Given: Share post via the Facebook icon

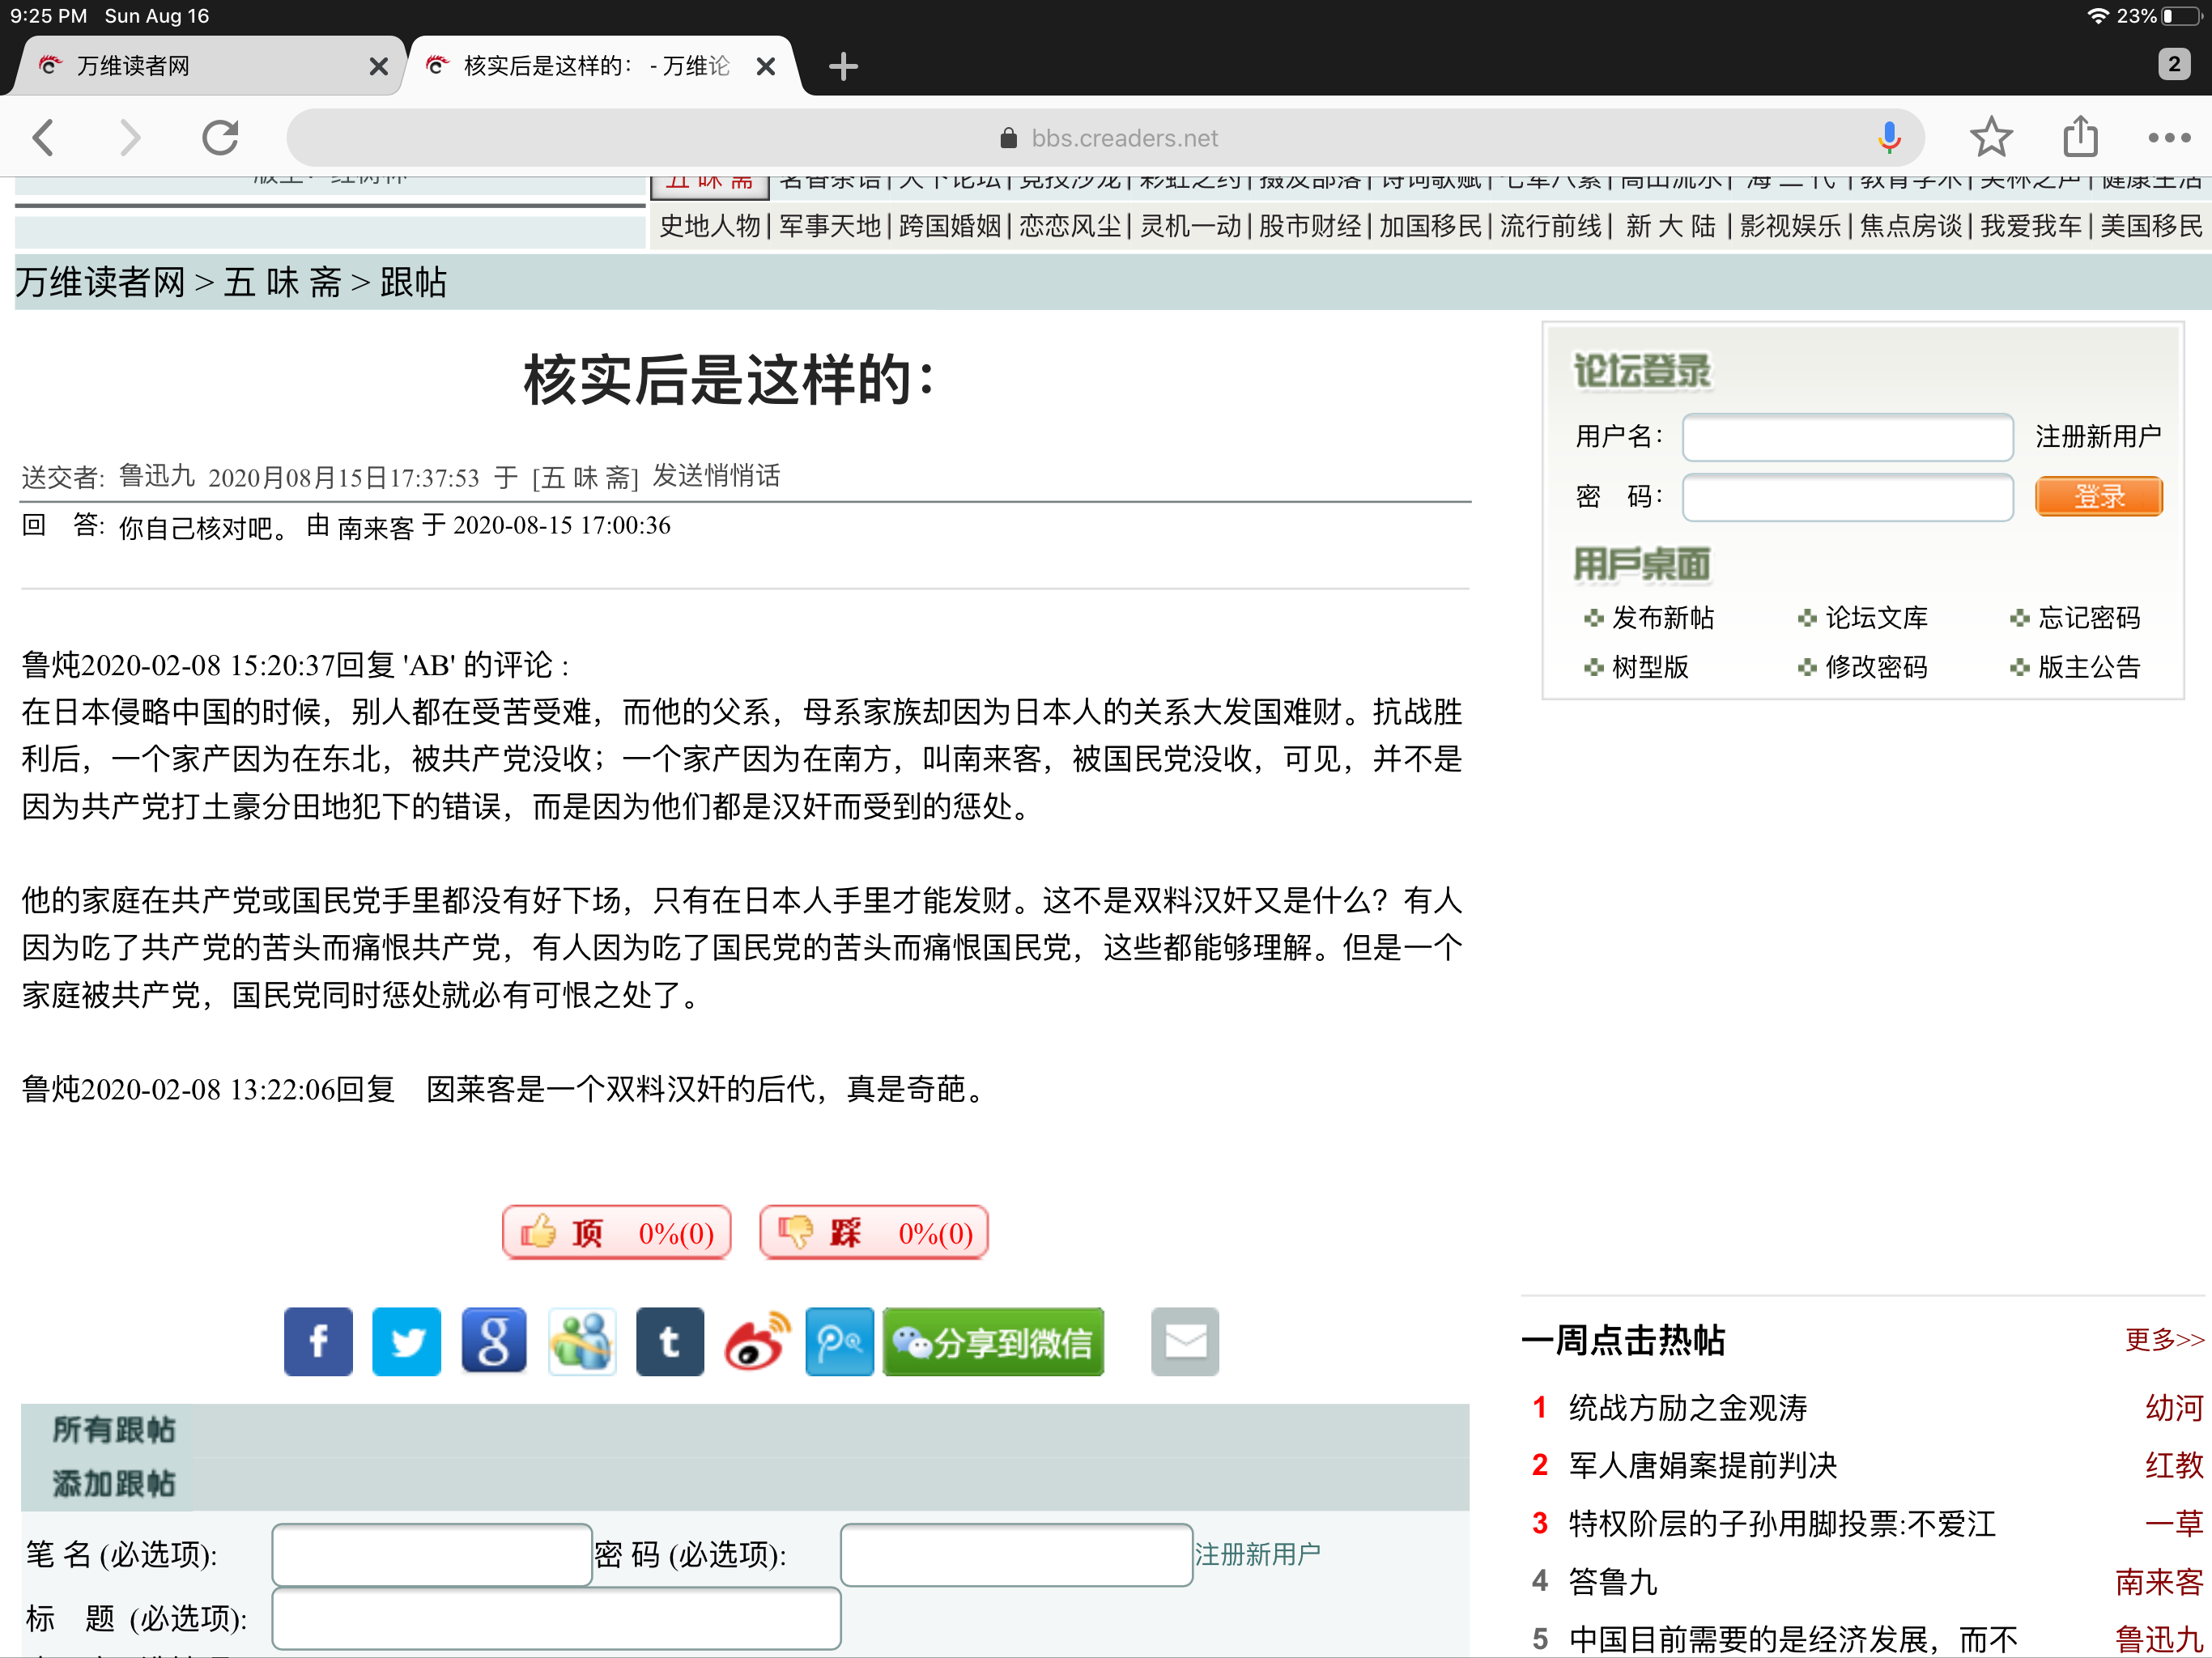Looking at the screenshot, I should pos(318,1341).
